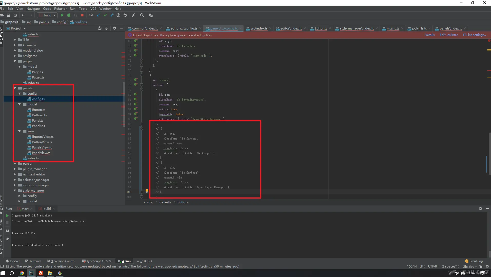
Task: Collapse the panels folder
Action: click(x=15, y=88)
